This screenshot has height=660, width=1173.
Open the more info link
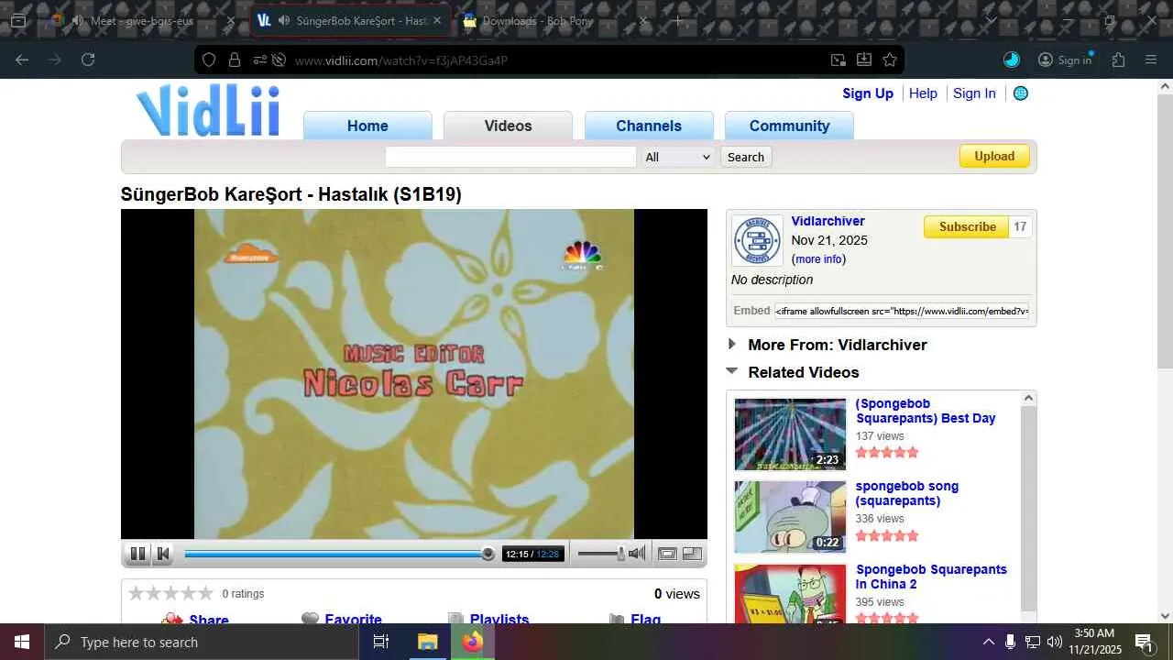819,259
